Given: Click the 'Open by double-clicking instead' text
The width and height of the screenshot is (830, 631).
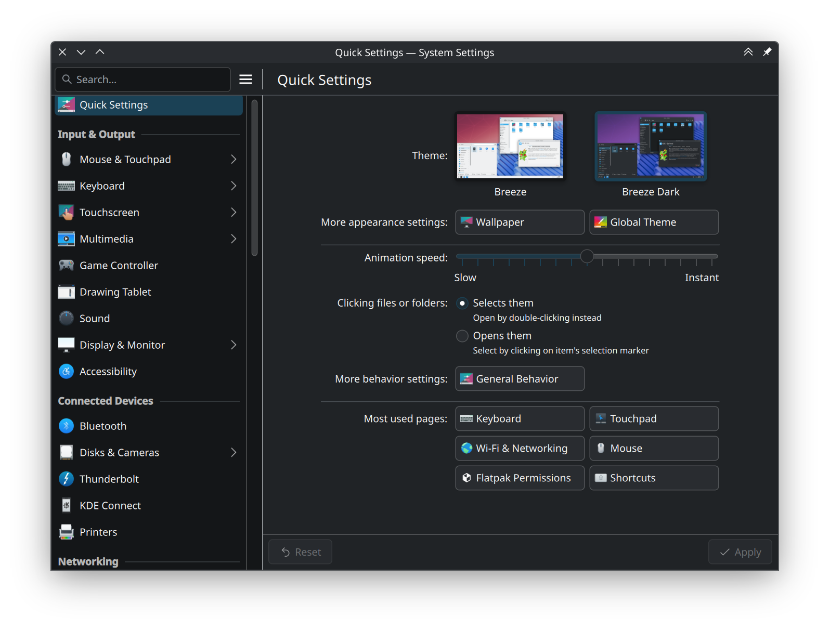Looking at the screenshot, I should coord(537,318).
